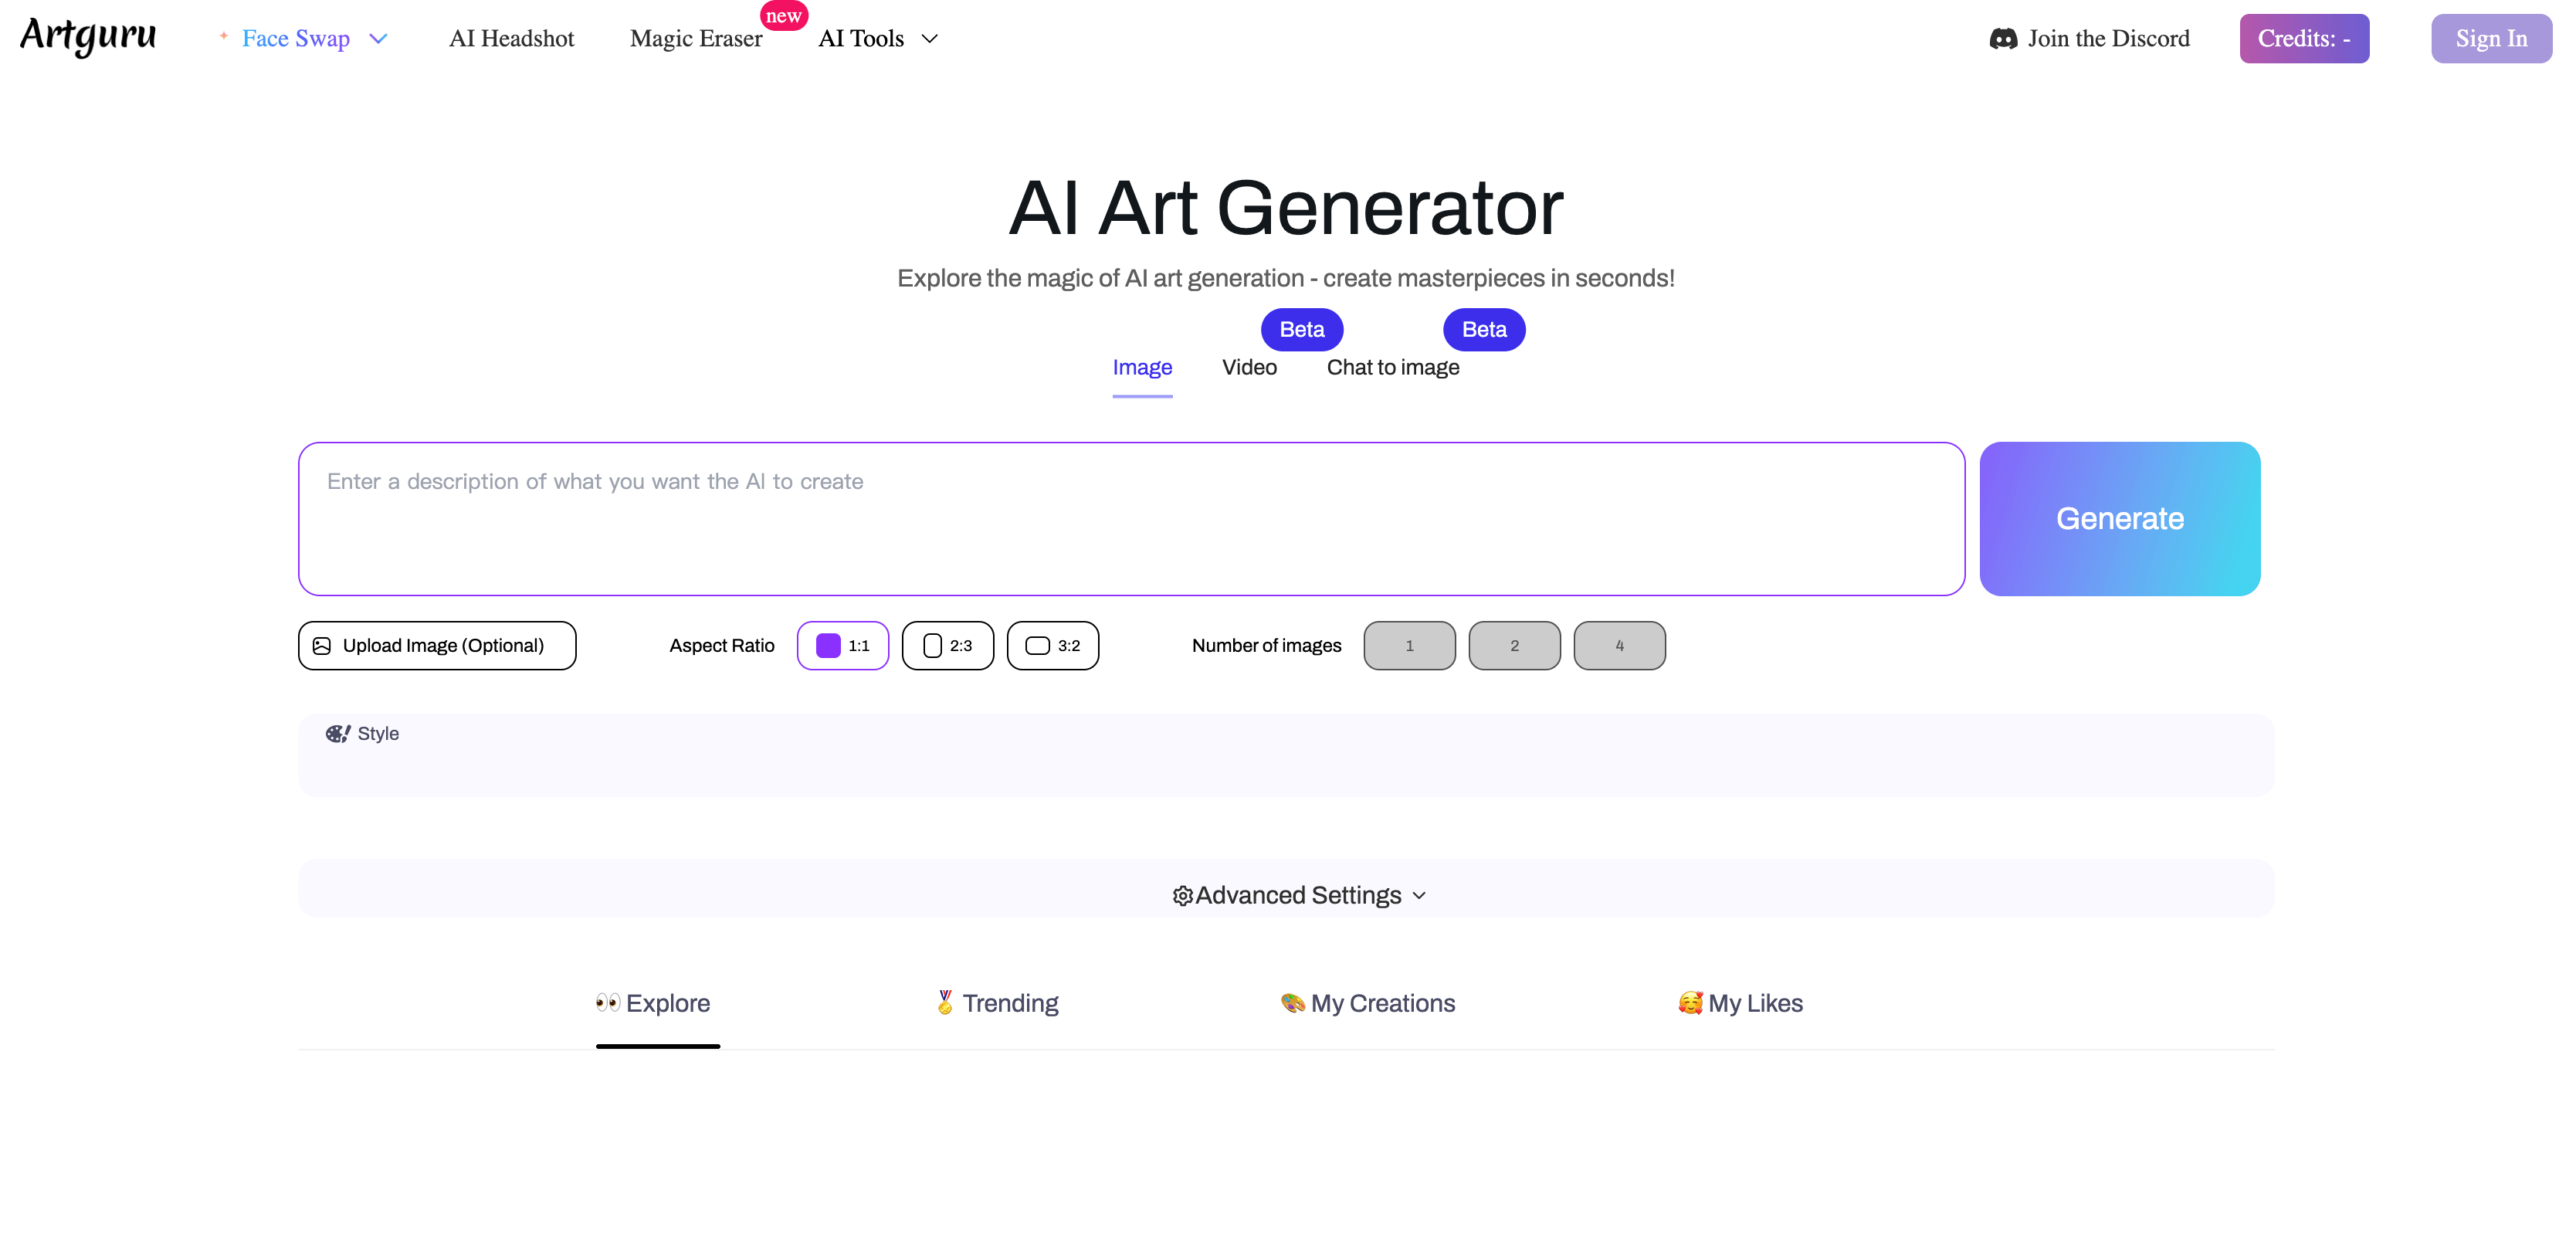Screen dimensions: 2576x1245
Task: Open the My Likes tab
Action: click(1740, 1003)
